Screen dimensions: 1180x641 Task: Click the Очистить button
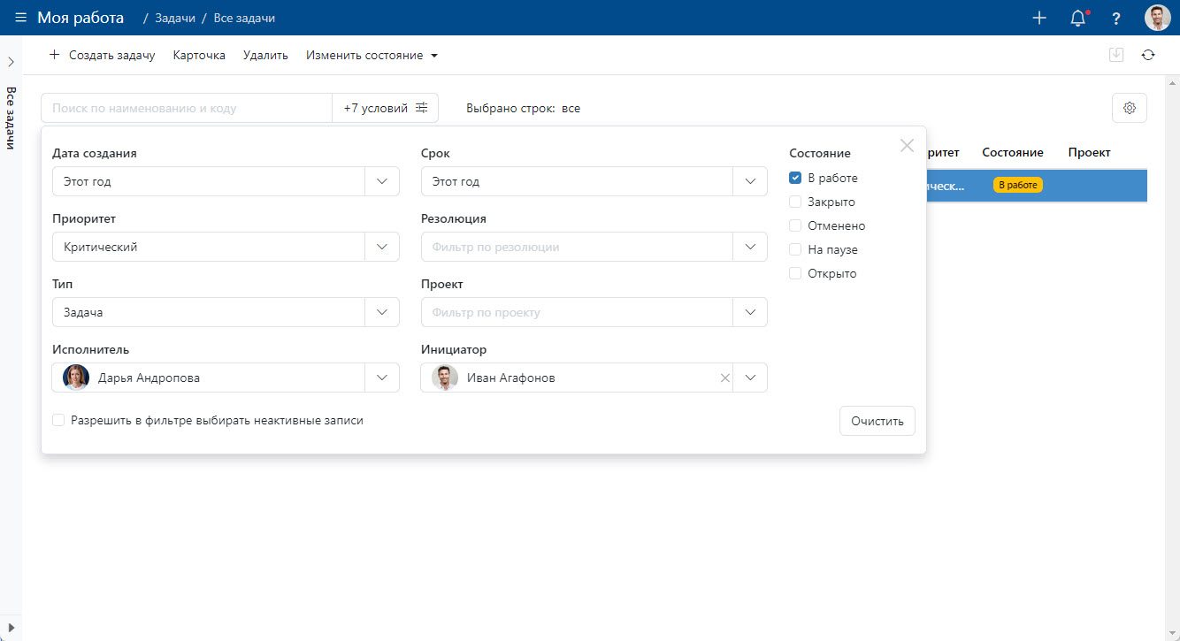pos(877,421)
